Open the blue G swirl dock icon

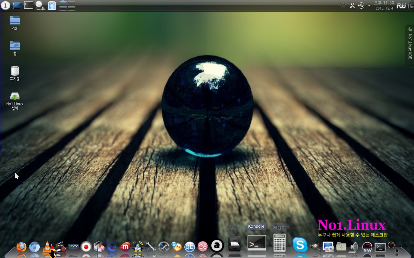click(x=112, y=247)
